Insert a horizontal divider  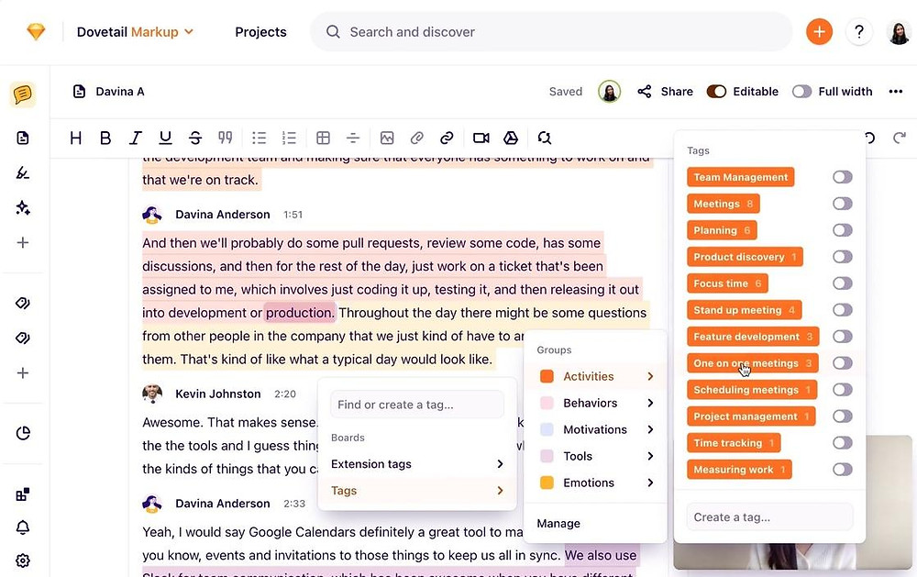click(353, 139)
